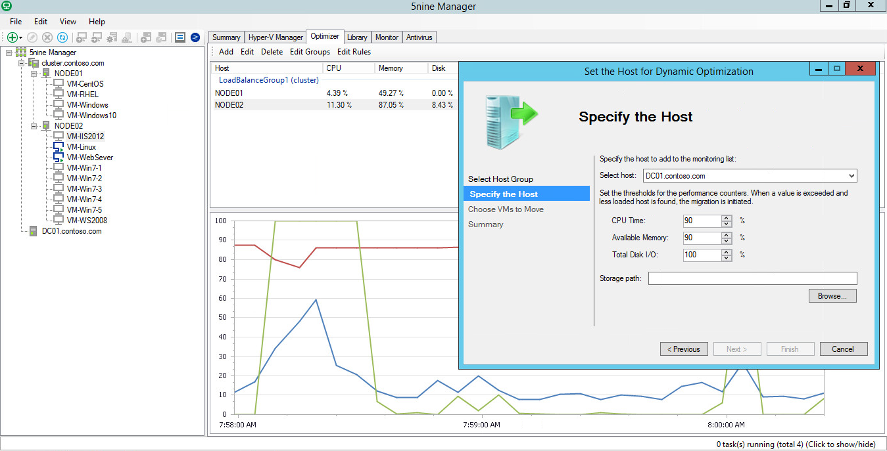Increase the Available Memory threshold

pos(727,235)
